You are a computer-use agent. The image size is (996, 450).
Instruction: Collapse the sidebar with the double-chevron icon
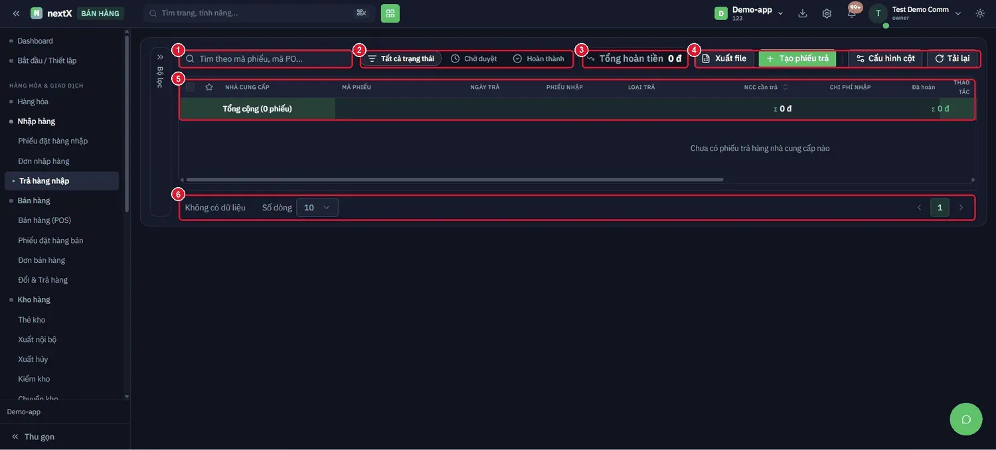coord(16,13)
